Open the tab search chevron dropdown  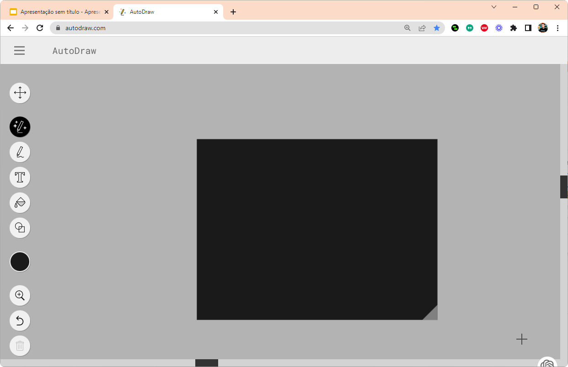point(494,7)
